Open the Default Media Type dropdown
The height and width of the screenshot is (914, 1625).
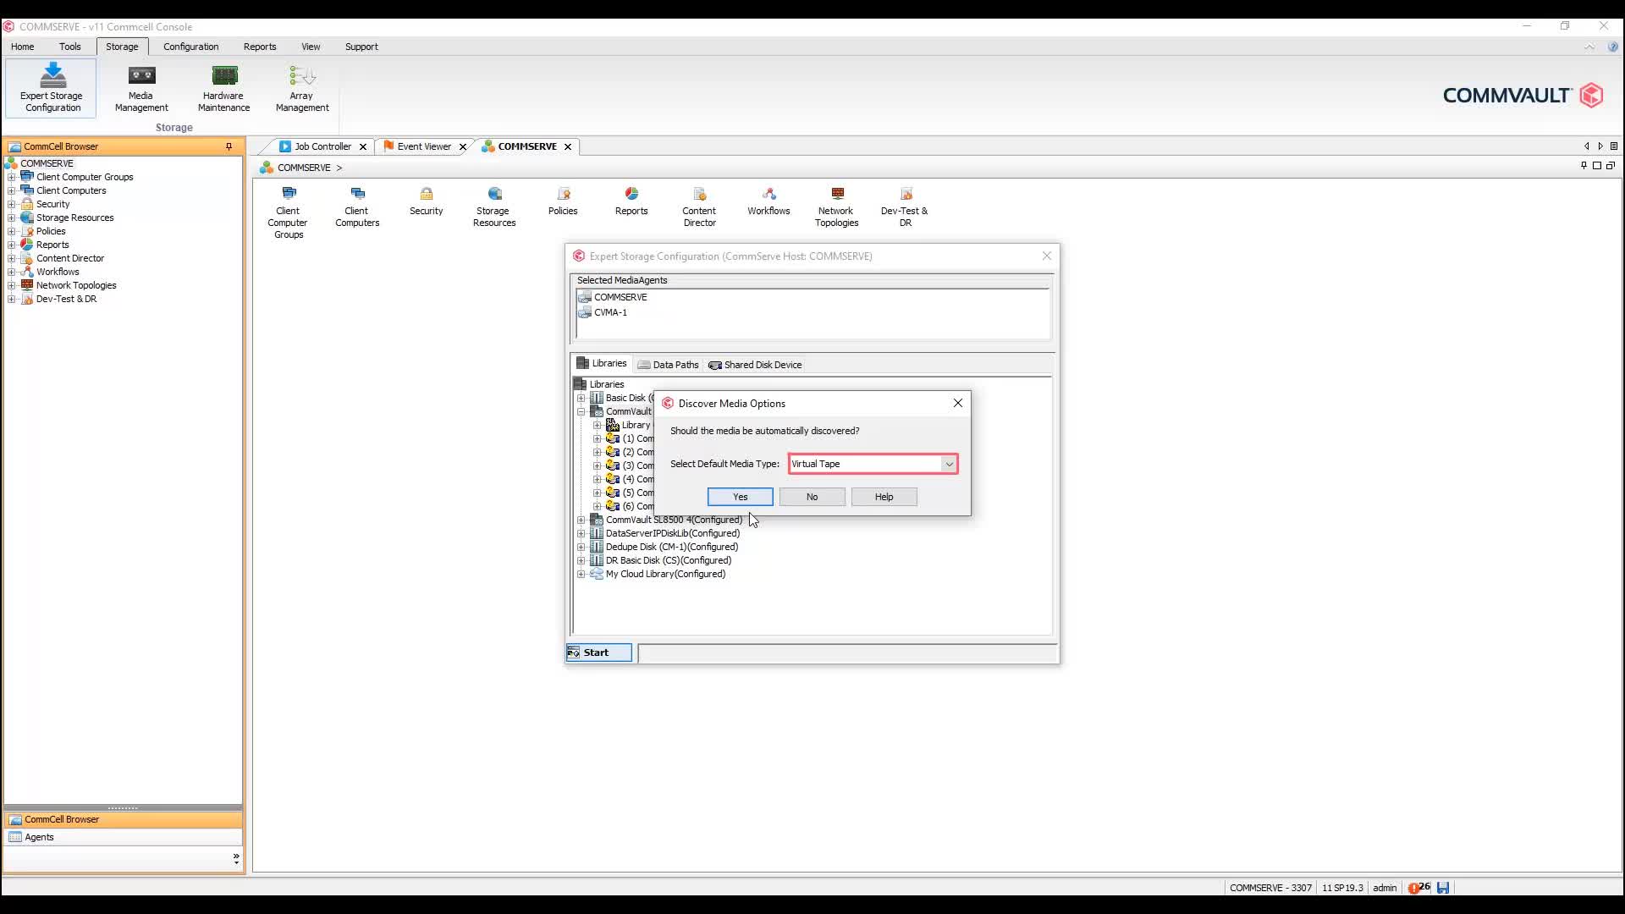[x=949, y=464]
